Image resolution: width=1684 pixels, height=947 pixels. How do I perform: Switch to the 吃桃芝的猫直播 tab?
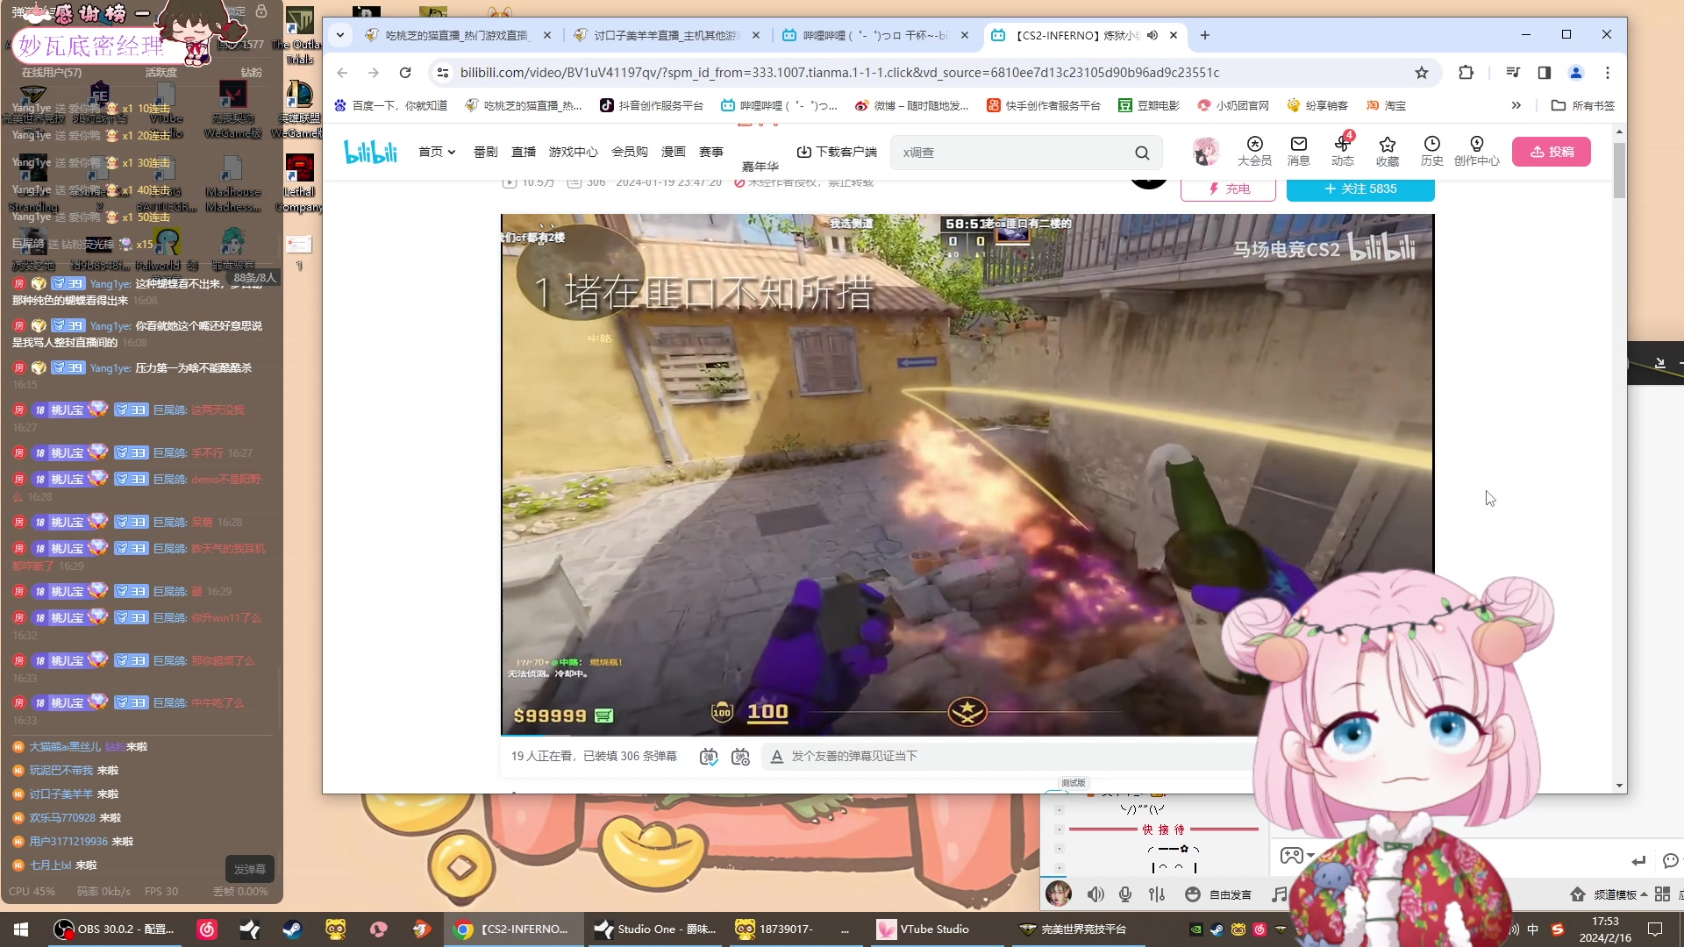pyautogui.click(x=457, y=35)
